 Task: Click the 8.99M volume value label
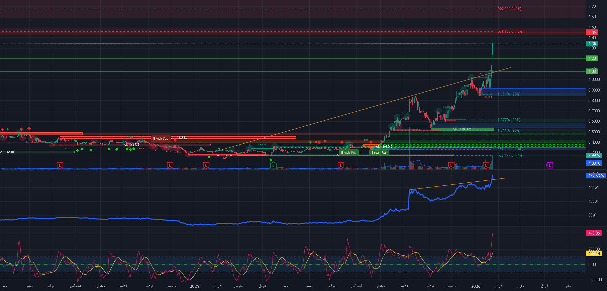point(594,156)
